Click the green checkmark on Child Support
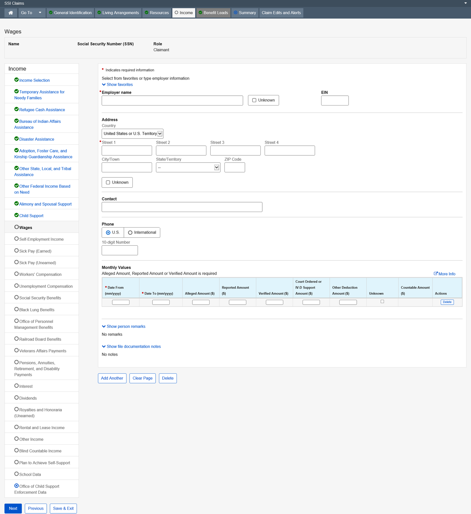Viewport: 471px width, 514px height. coord(16,215)
